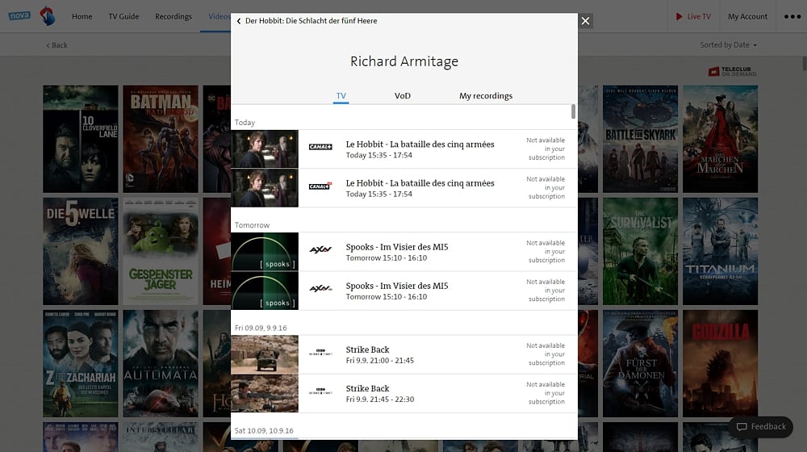Open the Sorted by Date dropdown

tap(728, 44)
